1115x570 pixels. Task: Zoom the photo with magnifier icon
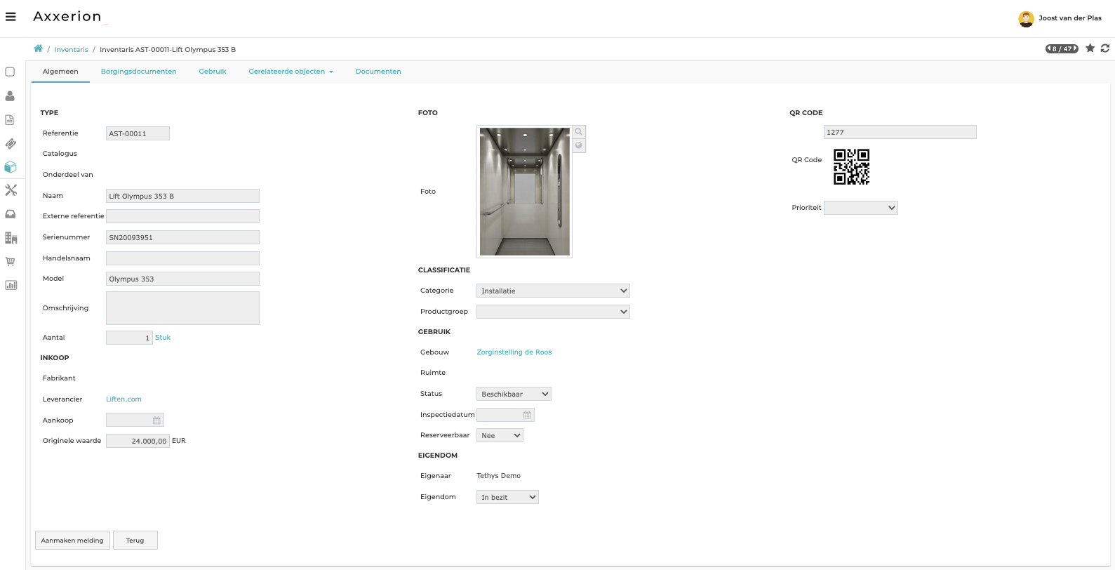(x=579, y=132)
